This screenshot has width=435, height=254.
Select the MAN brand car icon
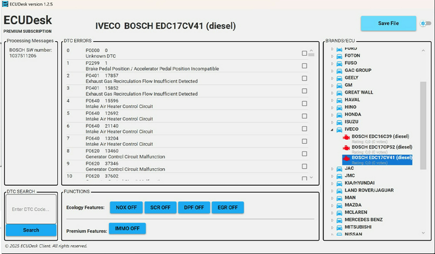pos(339,198)
